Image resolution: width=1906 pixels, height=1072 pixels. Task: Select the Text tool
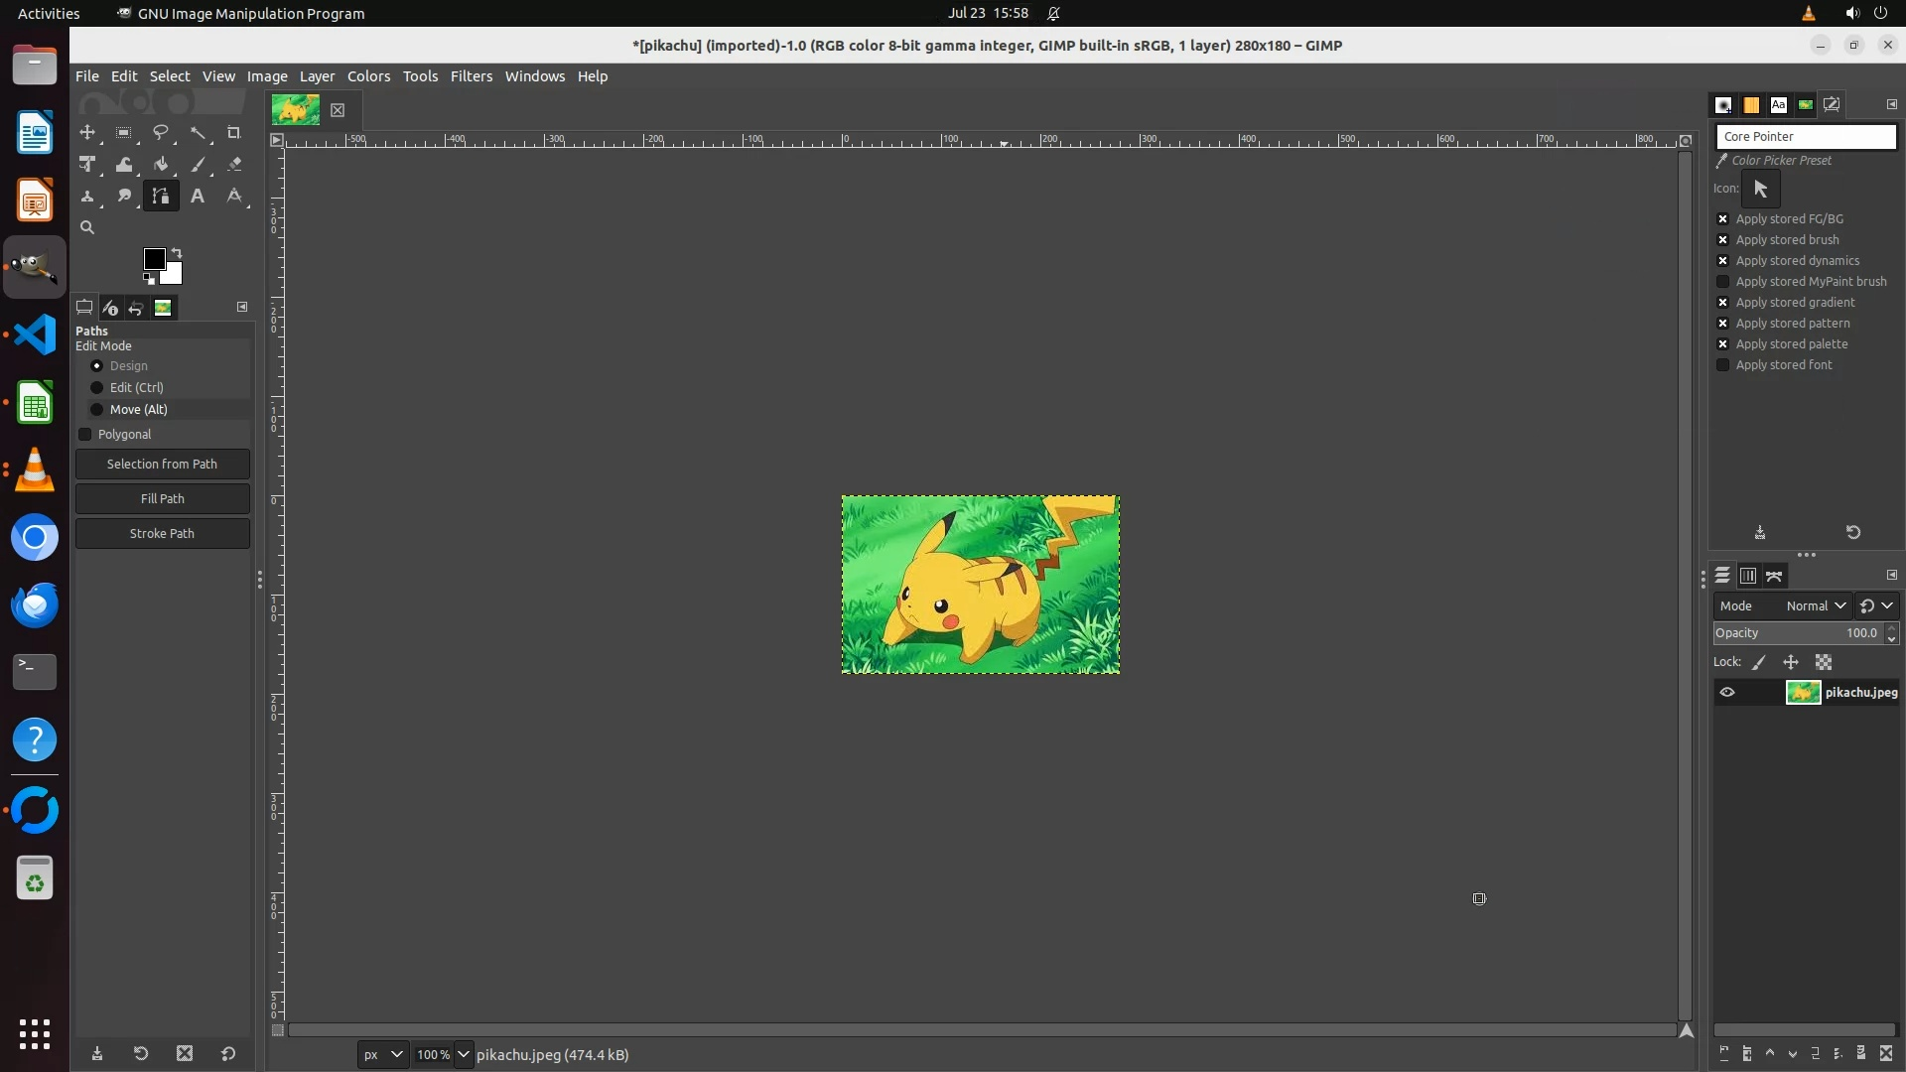click(x=198, y=197)
